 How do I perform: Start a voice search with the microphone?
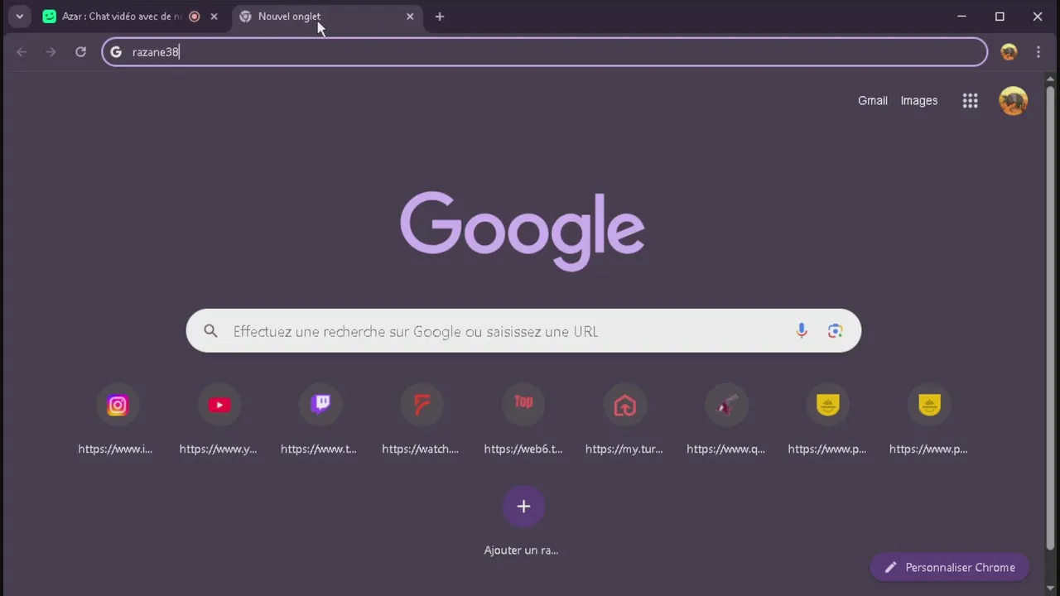click(x=802, y=331)
